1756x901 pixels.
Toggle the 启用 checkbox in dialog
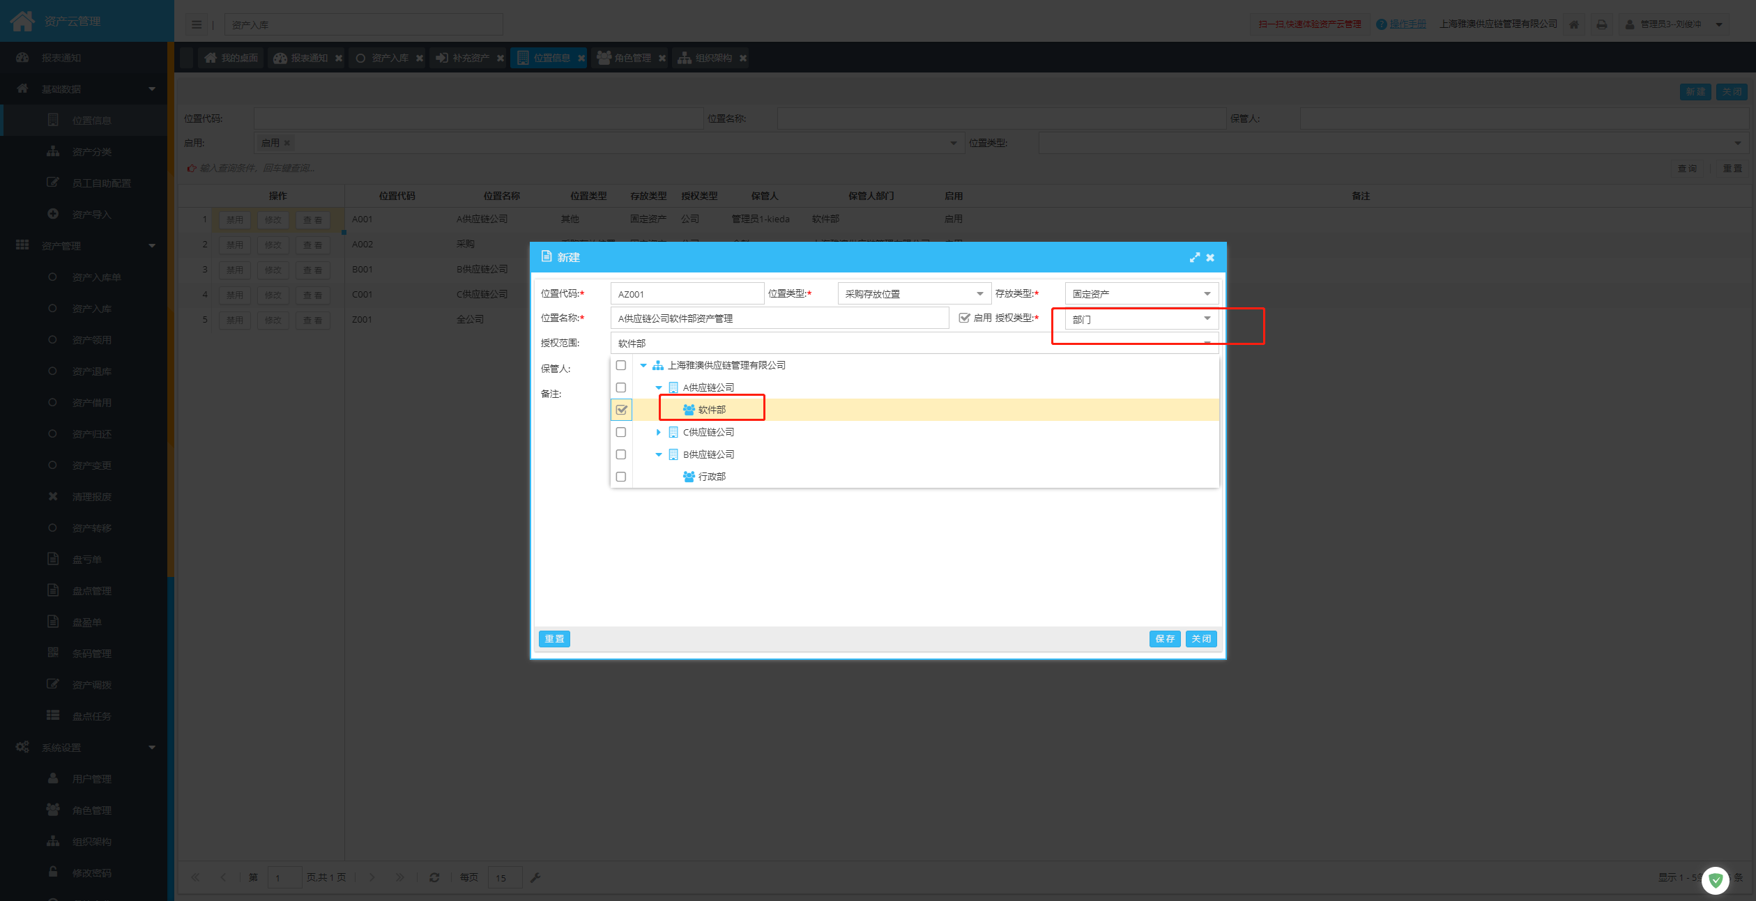pos(965,318)
